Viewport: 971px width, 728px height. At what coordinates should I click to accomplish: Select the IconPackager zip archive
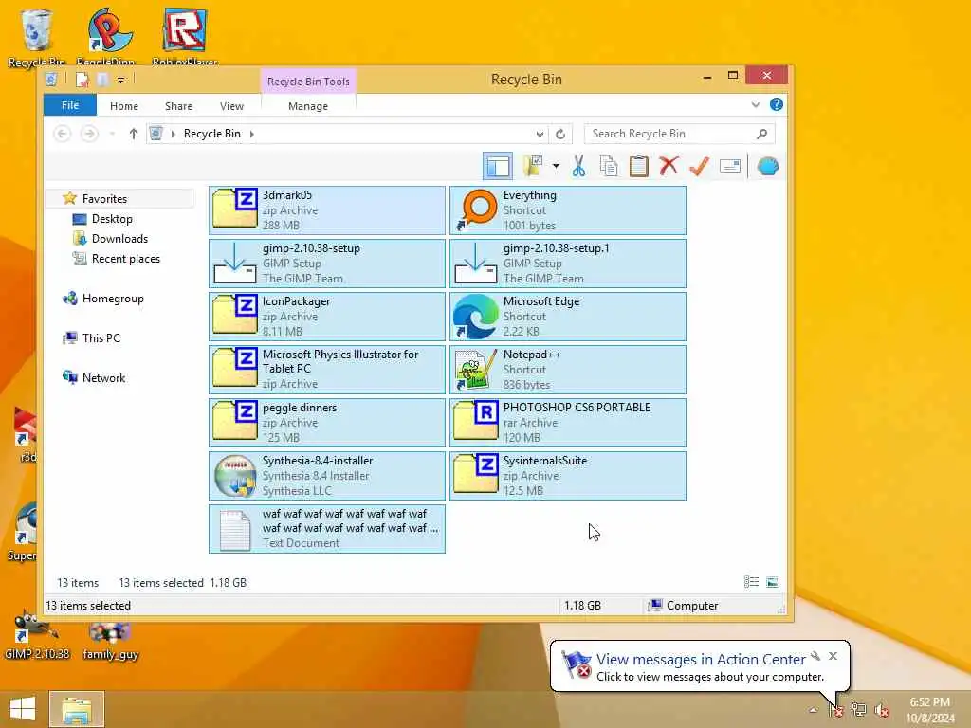(x=327, y=317)
